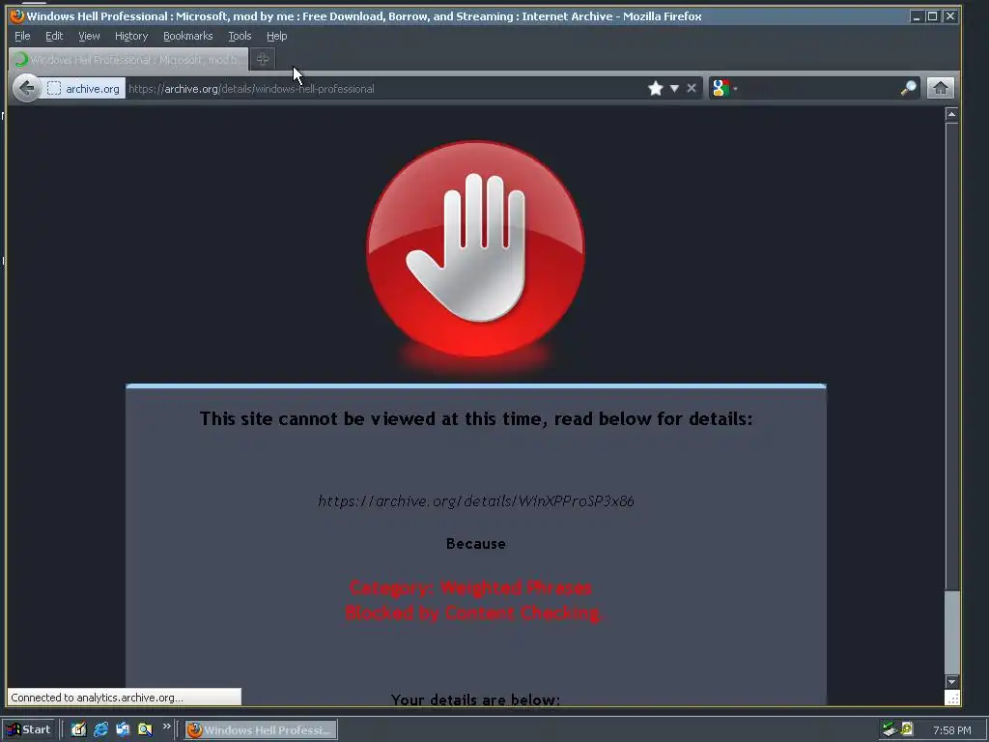Close the Firefox window
This screenshot has width=989, height=742.
tap(950, 16)
